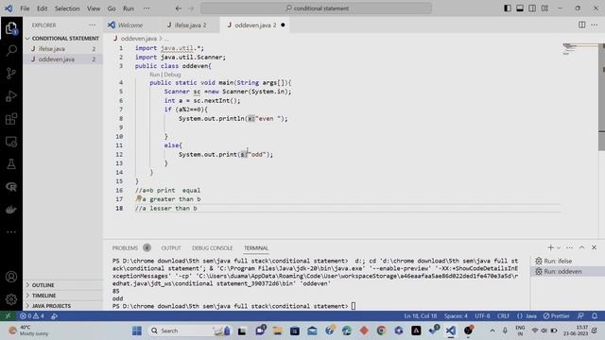Open the Selection menu
605x340 pixels.
tap(67, 8)
